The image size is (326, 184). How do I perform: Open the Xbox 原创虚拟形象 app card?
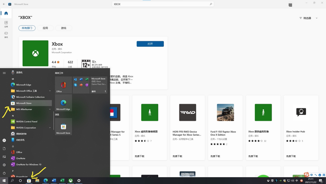[x=263, y=128]
